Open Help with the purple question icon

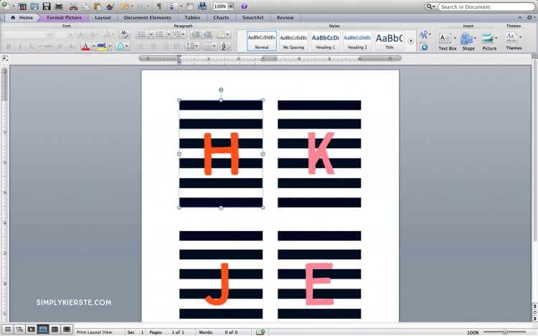tap(244, 6)
